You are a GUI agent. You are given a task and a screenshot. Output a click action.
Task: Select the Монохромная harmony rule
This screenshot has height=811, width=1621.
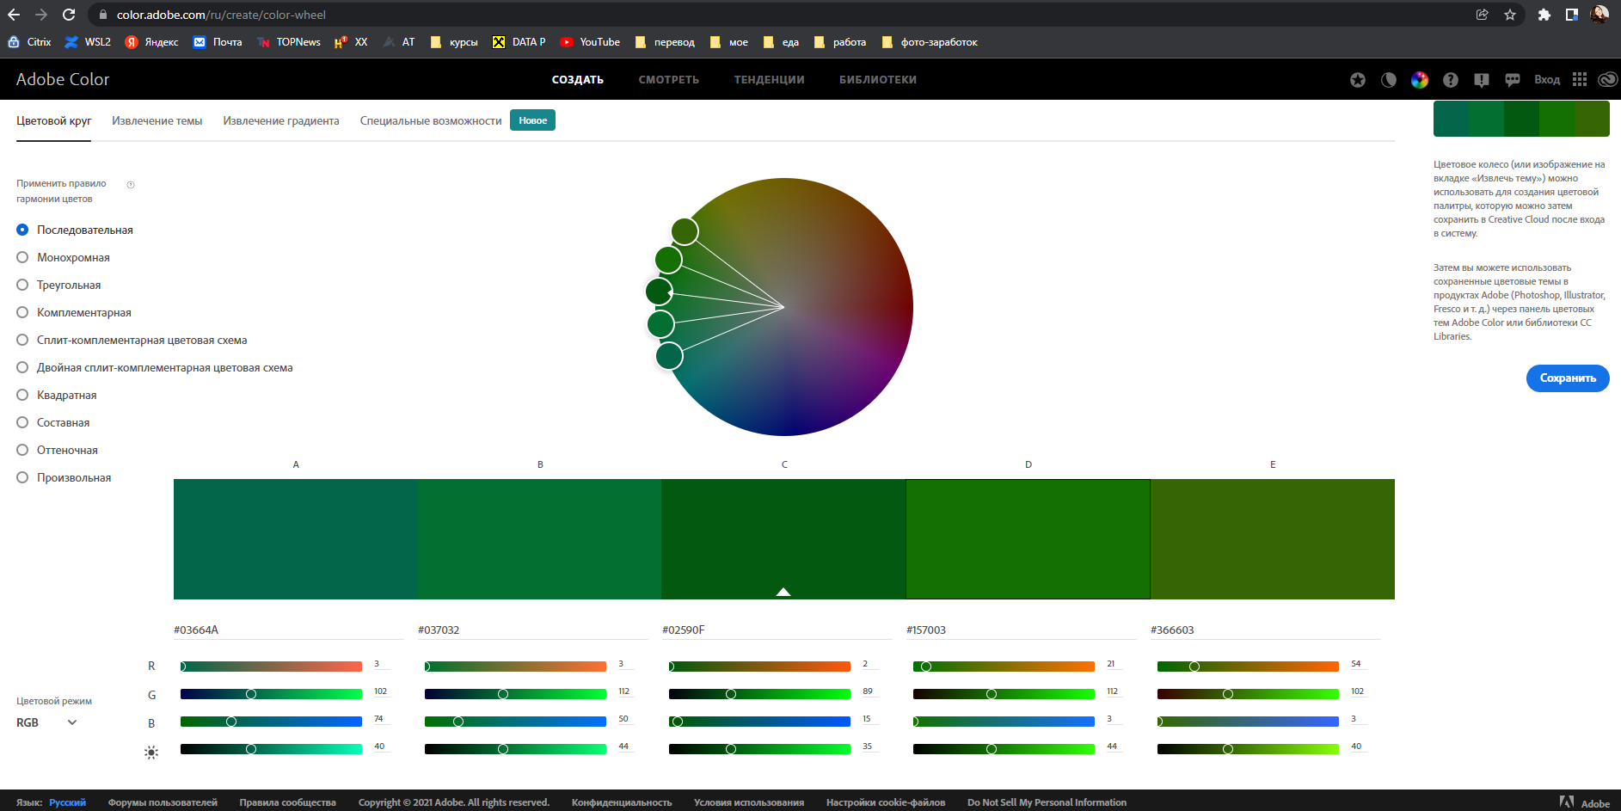(x=23, y=257)
